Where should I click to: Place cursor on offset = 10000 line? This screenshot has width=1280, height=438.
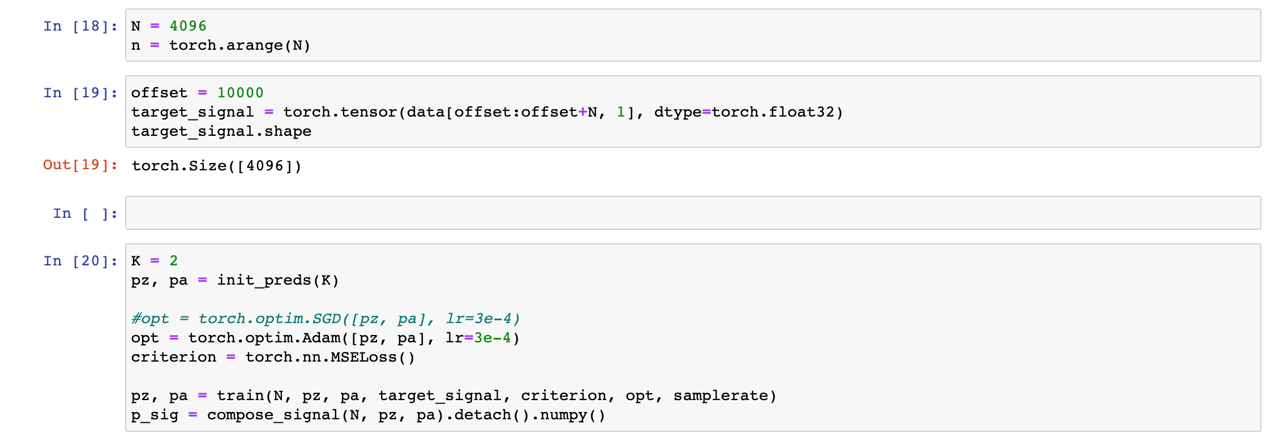197,93
